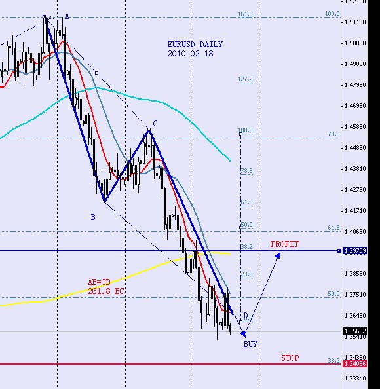Click the 50.0 retracement label beside the price axis
The image size is (380, 389).
(x=333, y=294)
